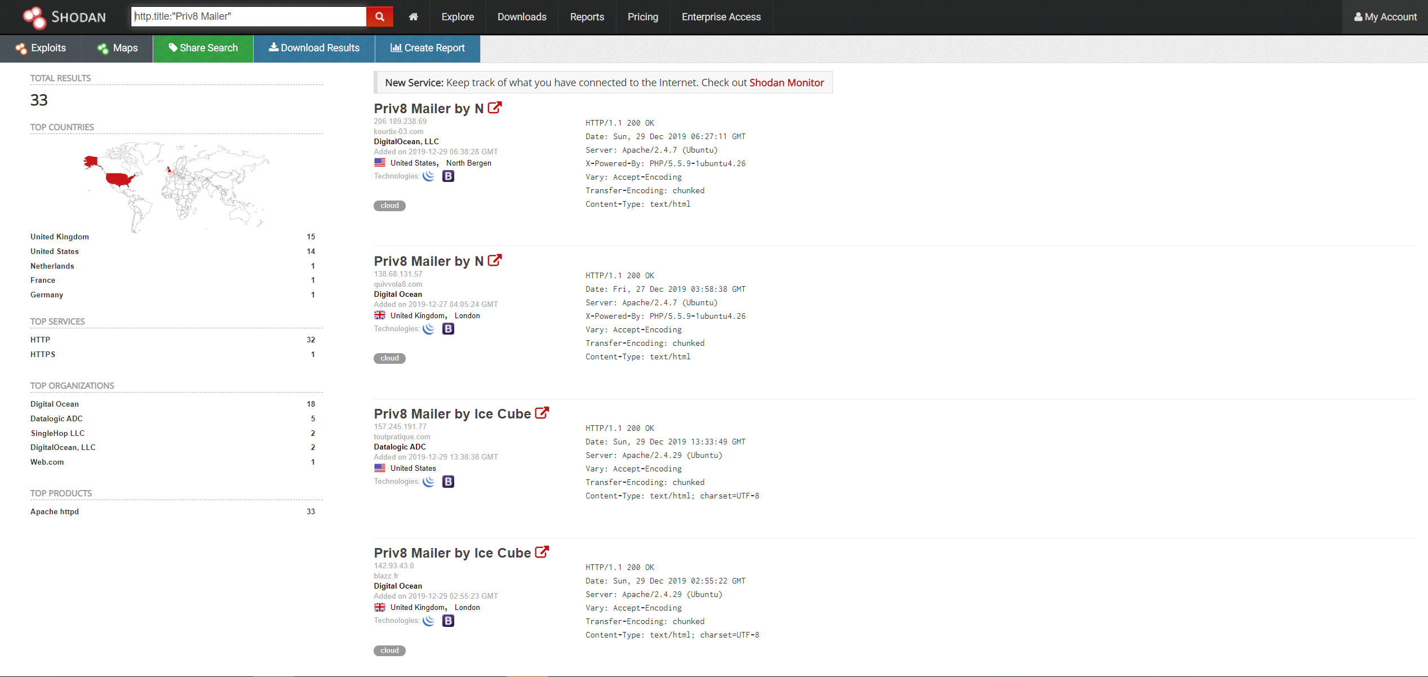1428x677 pixels.
Task: Open Downloads in the top navigation
Action: (x=522, y=17)
